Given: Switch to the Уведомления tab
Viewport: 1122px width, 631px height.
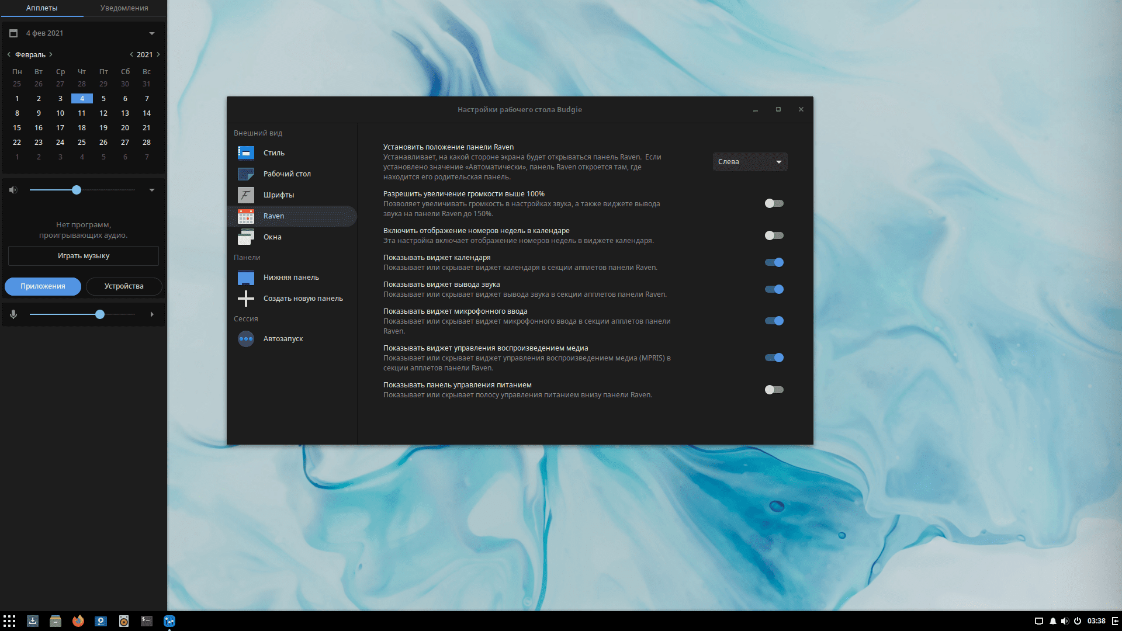Looking at the screenshot, I should click(124, 8).
